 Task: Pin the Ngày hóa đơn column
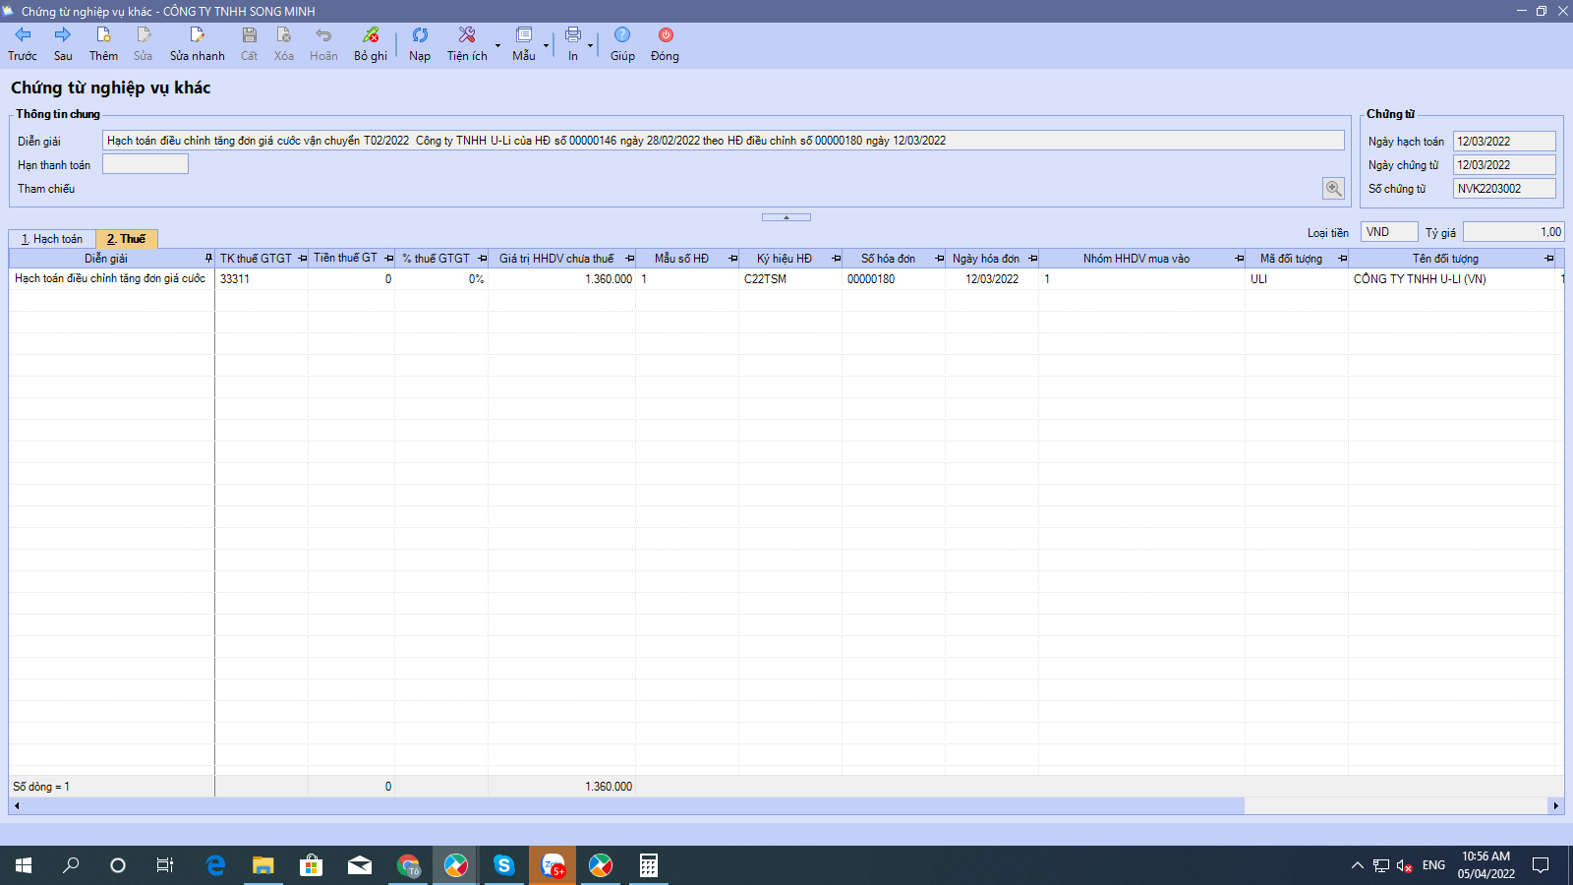(x=1032, y=259)
